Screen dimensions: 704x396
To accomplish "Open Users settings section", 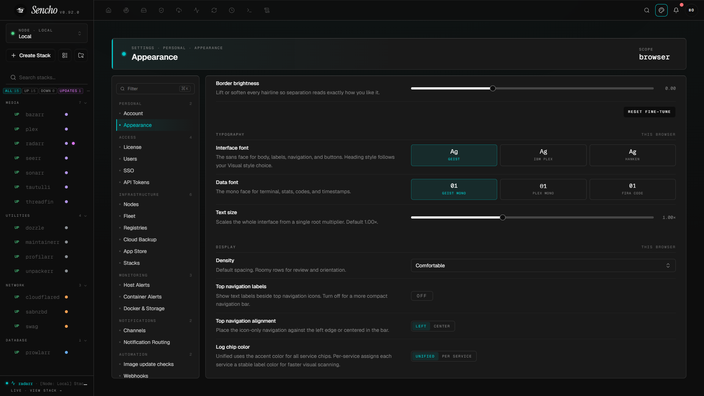I will (130, 159).
